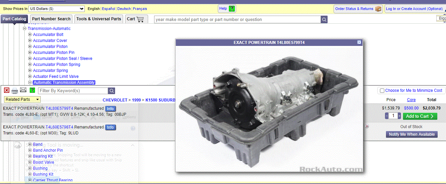Click the $500.00 core price text
The height and width of the screenshot is (184, 446).
click(x=411, y=108)
